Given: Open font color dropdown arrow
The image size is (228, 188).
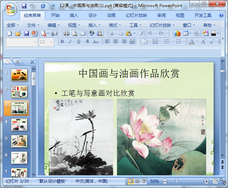Looking at the screenshot, I should pyautogui.click(x=197, y=42).
